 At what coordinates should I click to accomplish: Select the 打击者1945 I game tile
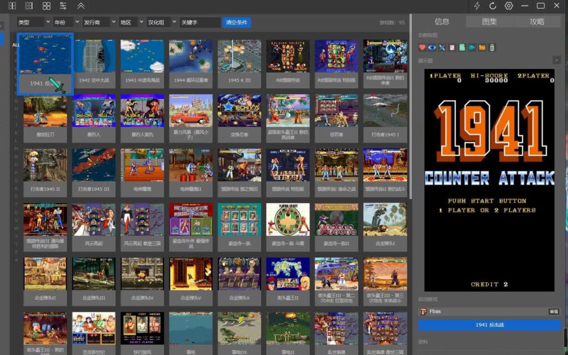click(x=385, y=118)
